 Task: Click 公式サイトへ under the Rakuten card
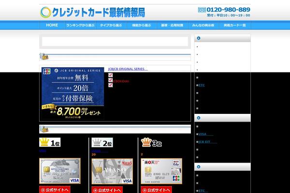click(157, 190)
